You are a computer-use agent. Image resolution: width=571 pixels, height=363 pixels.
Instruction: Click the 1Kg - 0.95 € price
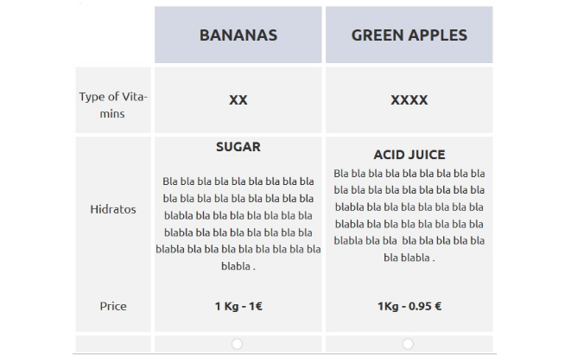point(409,306)
